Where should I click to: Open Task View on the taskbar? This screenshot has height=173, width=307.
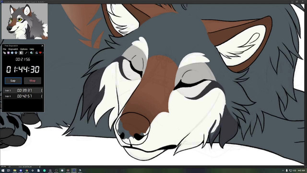click(9, 171)
